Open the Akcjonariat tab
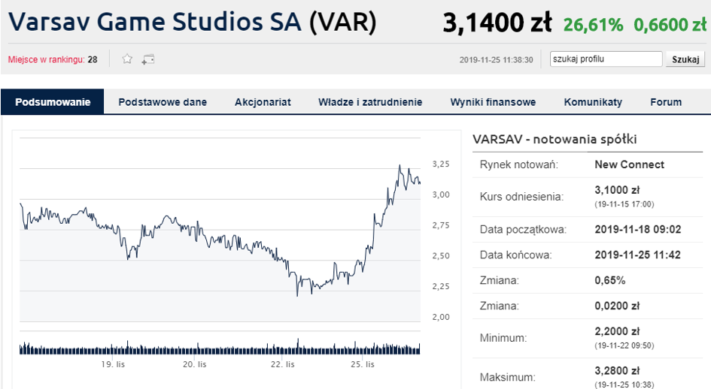Screen dimensions: 711x389 click(263, 102)
